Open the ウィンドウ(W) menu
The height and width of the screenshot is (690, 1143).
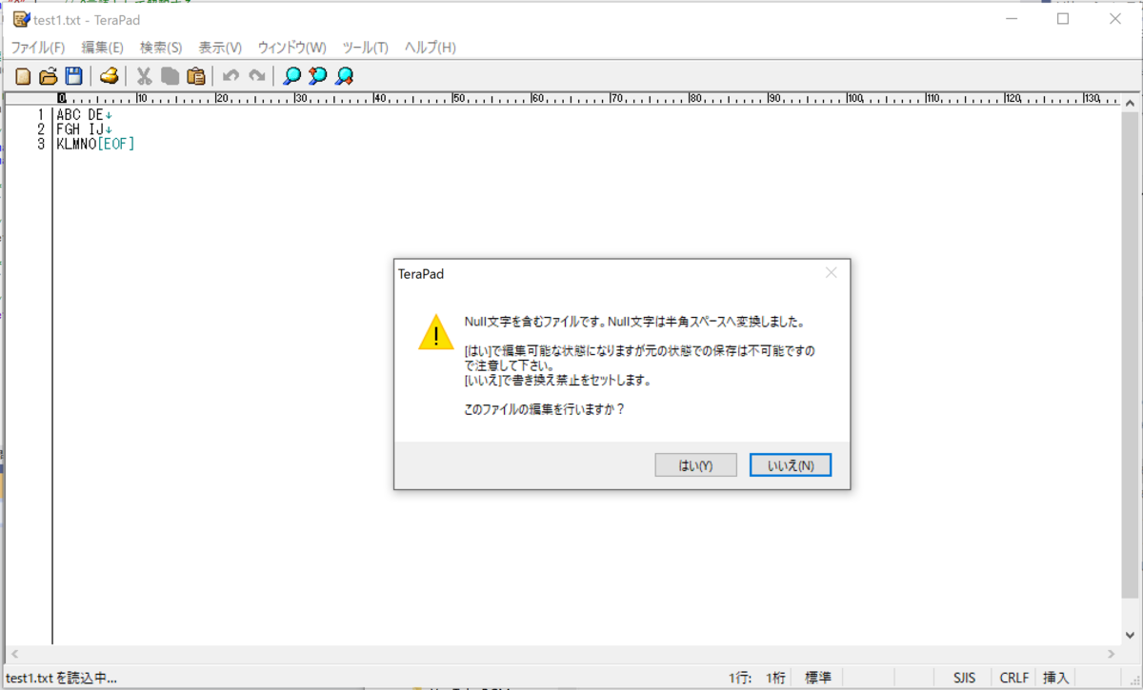click(291, 48)
